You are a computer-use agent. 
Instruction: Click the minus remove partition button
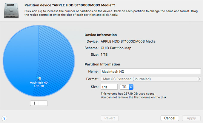(43, 103)
